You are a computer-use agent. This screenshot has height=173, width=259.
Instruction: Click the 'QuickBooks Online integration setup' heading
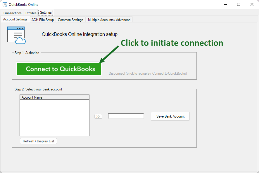[x=80, y=34]
